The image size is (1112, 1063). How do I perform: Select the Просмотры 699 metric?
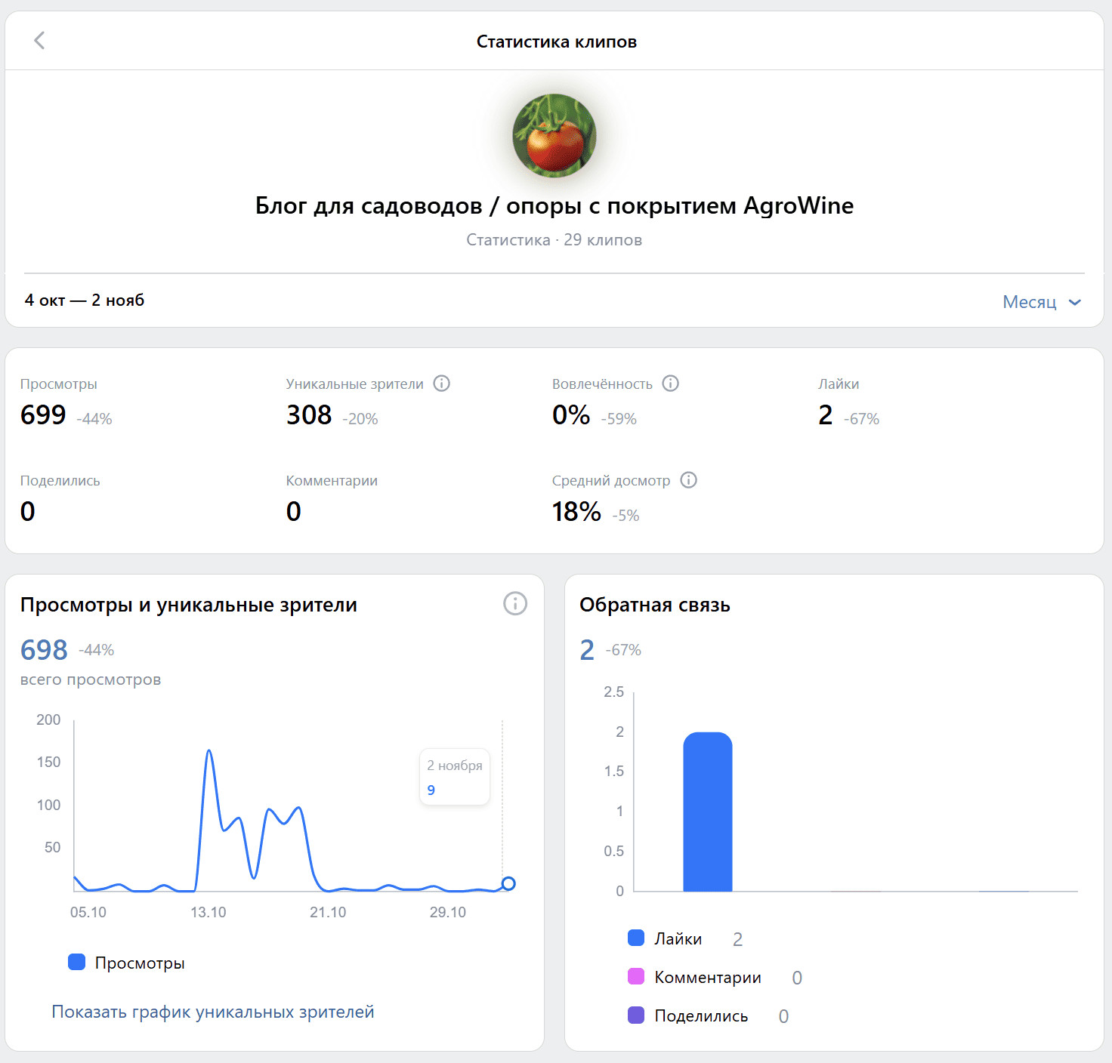point(44,414)
